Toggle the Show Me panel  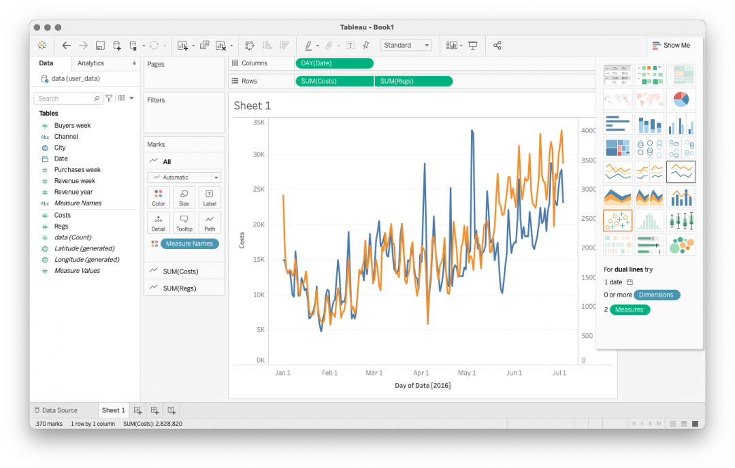point(671,46)
